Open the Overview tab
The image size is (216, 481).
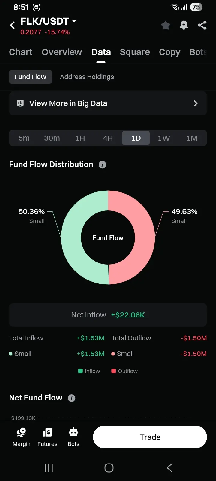point(62,52)
